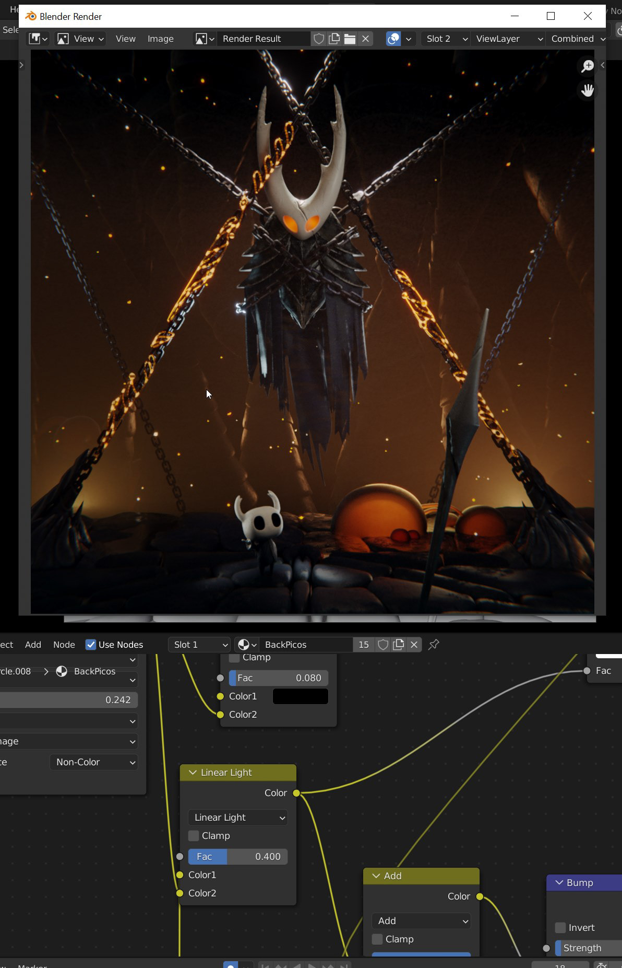Unlink the Render Result image
The height and width of the screenshot is (968, 622).
[365, 39]
